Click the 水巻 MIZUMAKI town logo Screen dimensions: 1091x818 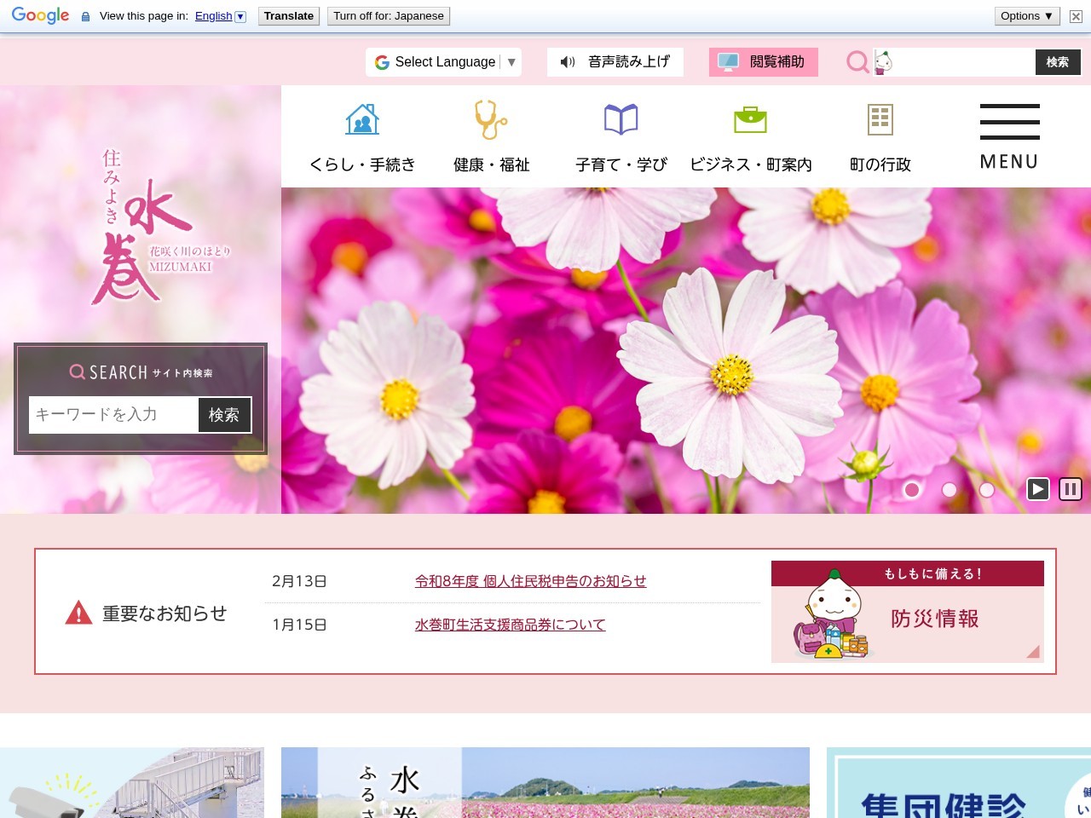coord(162,228)
